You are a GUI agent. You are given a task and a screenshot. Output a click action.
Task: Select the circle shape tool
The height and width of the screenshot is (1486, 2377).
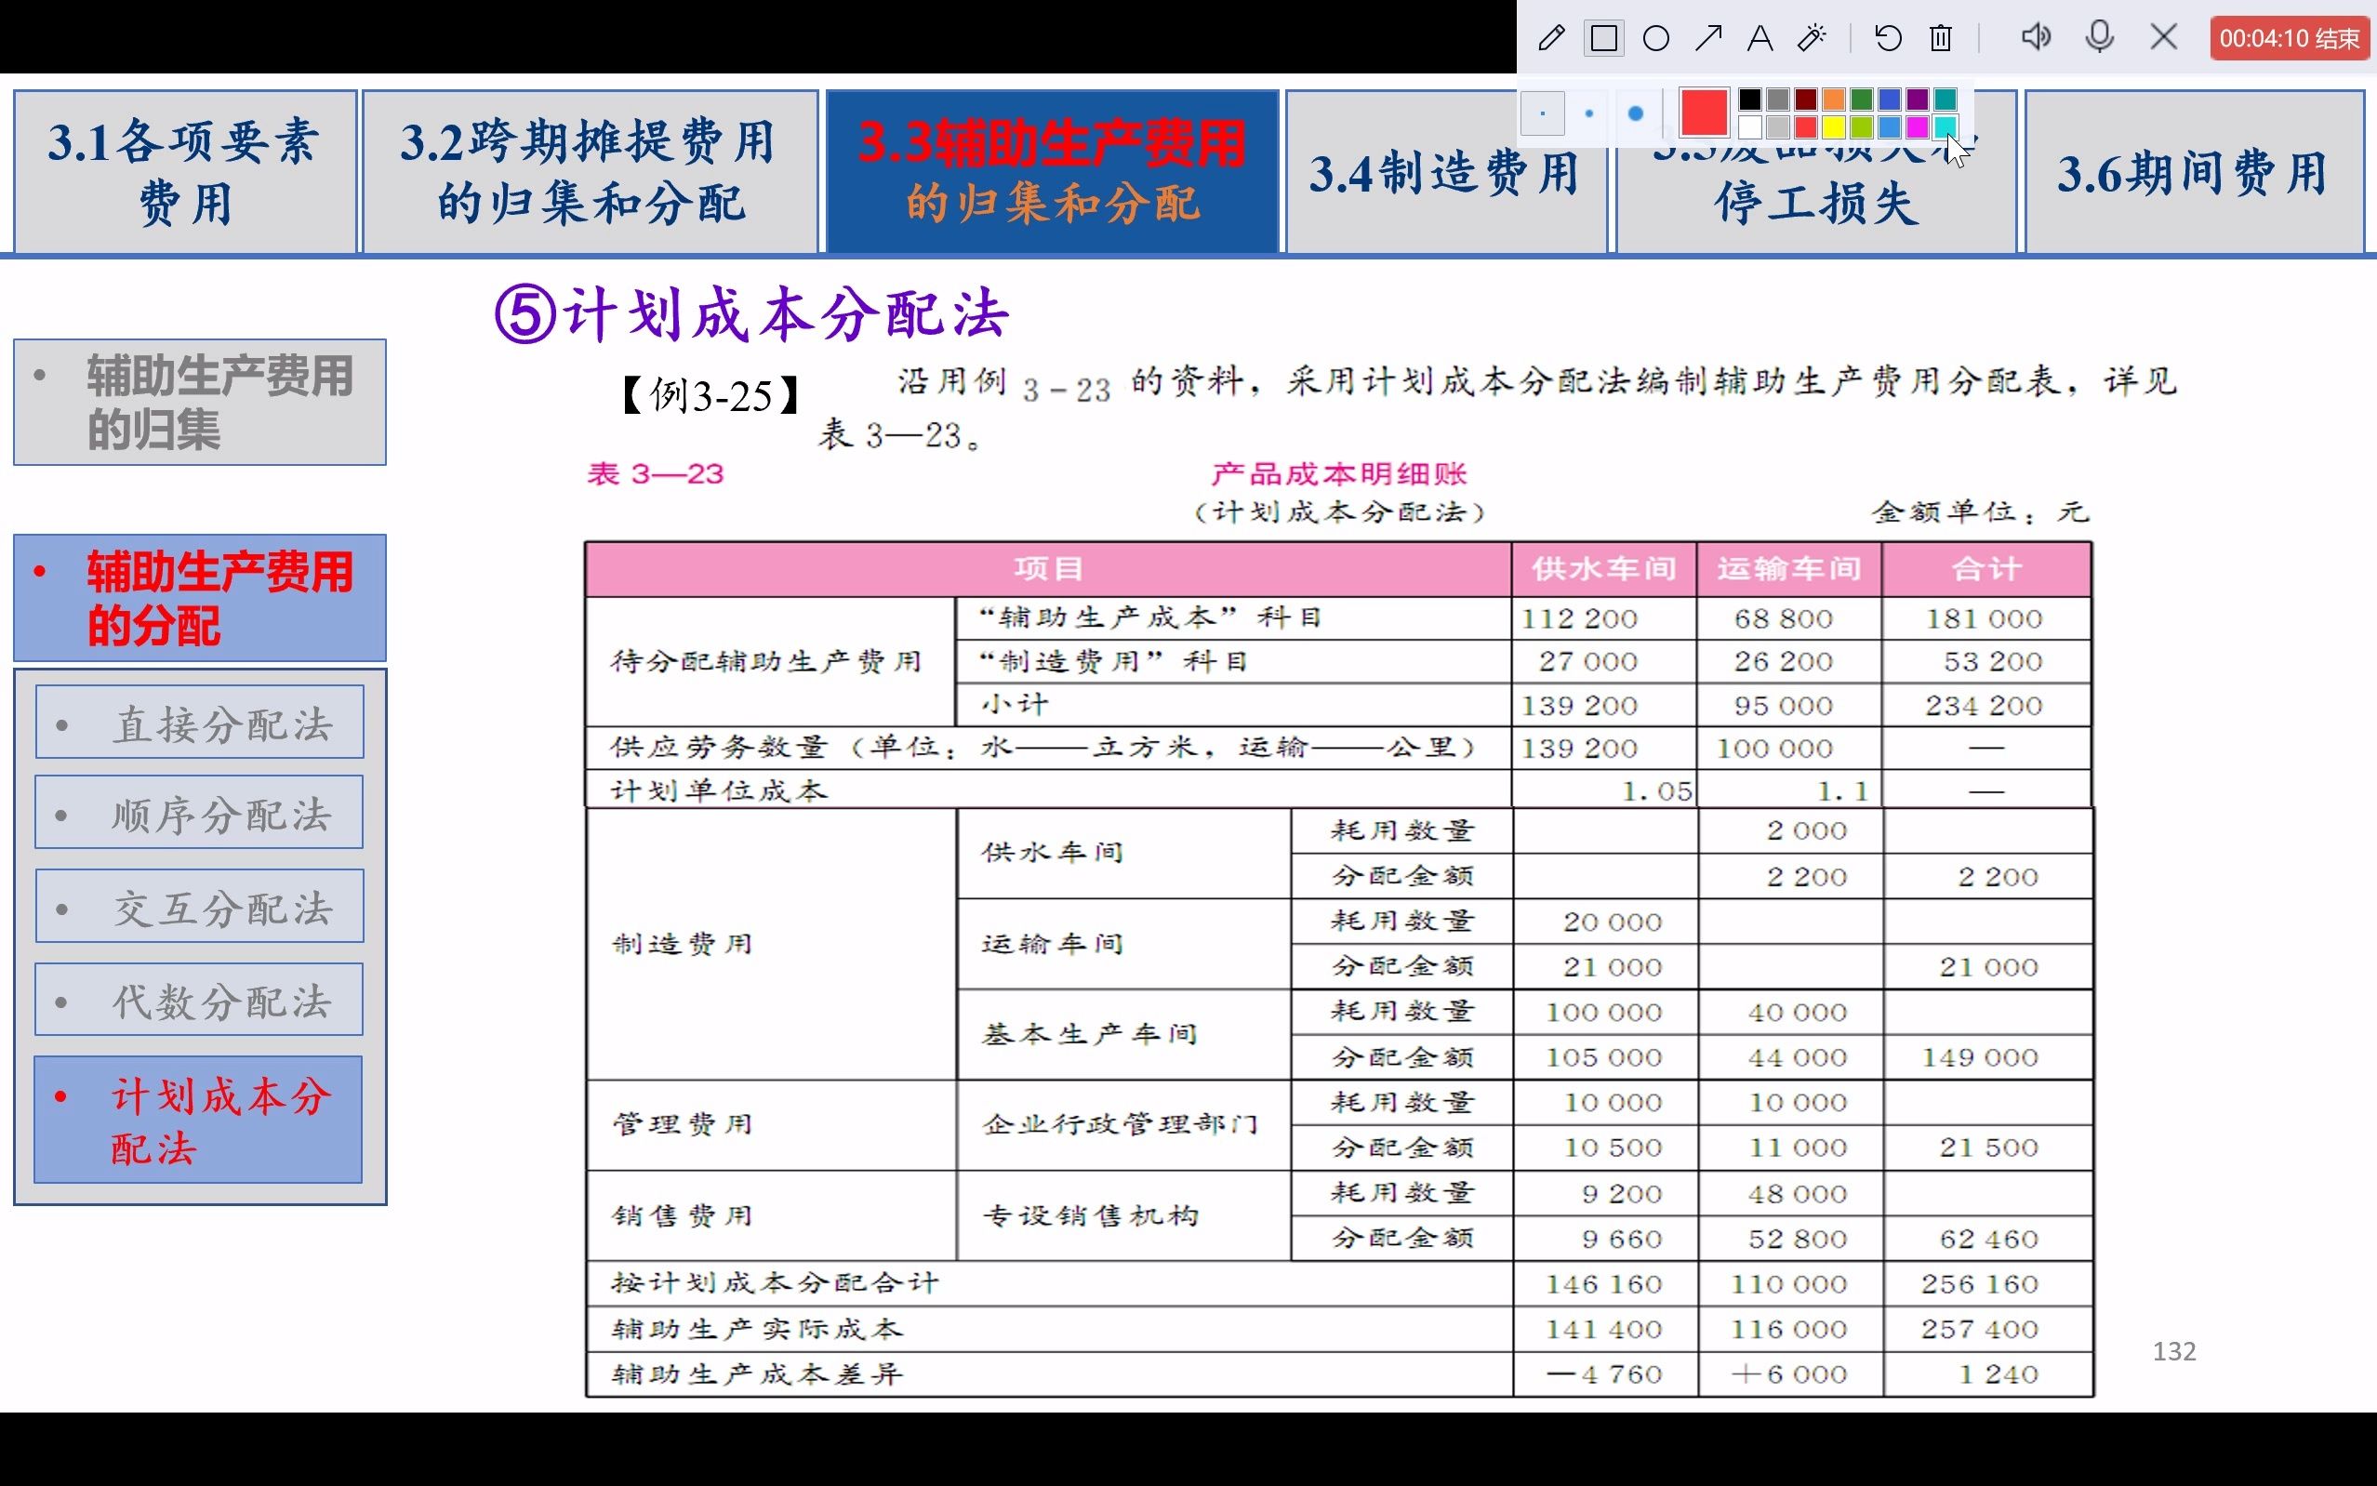[x=1655, y=38]
